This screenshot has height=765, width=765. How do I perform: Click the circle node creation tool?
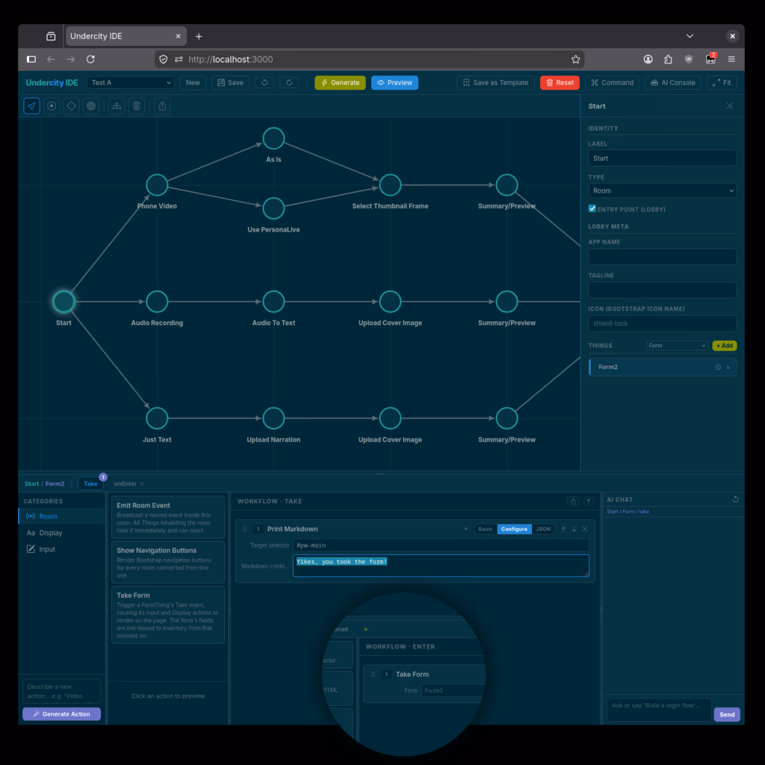[x=52, y=105]
